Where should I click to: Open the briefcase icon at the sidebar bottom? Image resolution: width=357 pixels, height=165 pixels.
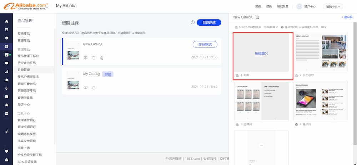coord(6,160)
